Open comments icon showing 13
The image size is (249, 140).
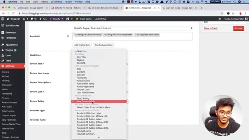click(32, 19)
